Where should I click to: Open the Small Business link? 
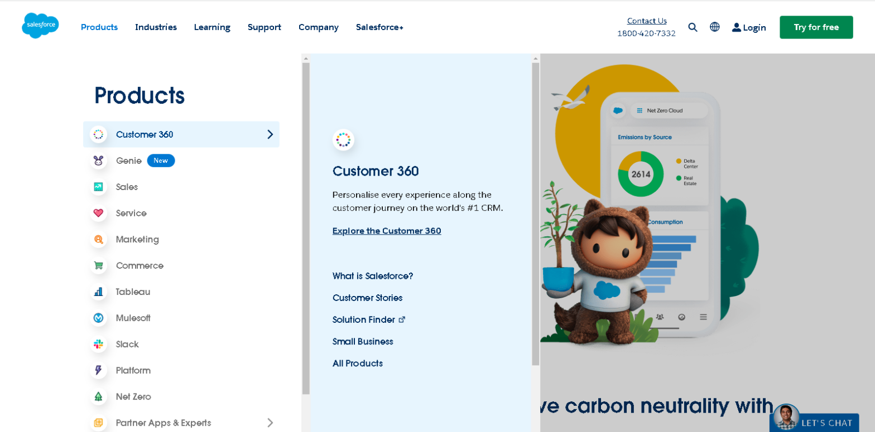(x=363, y=341)
